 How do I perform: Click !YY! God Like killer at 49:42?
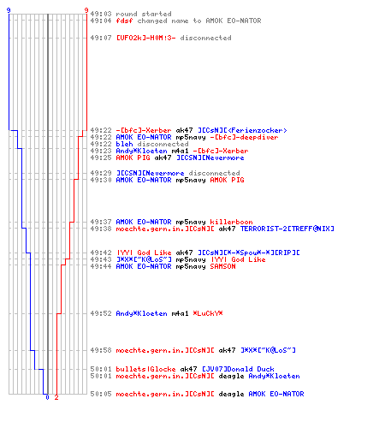pyautogui.click(x=144, y=253)
